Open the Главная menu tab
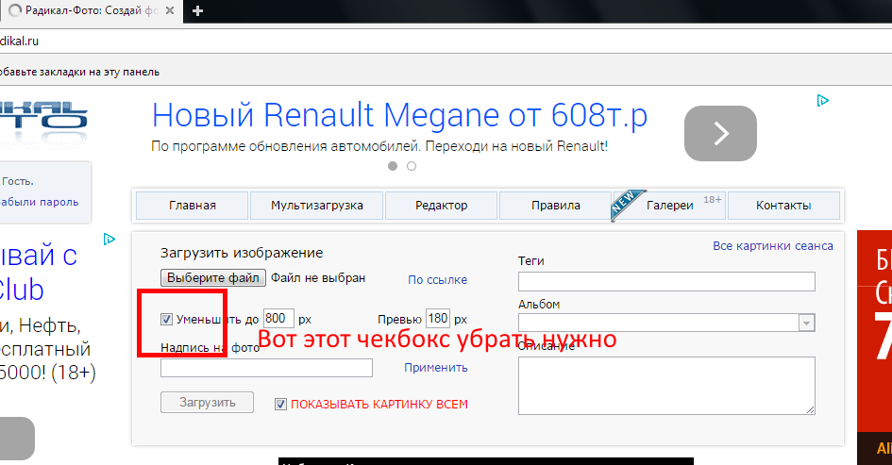 click(193, 206)
